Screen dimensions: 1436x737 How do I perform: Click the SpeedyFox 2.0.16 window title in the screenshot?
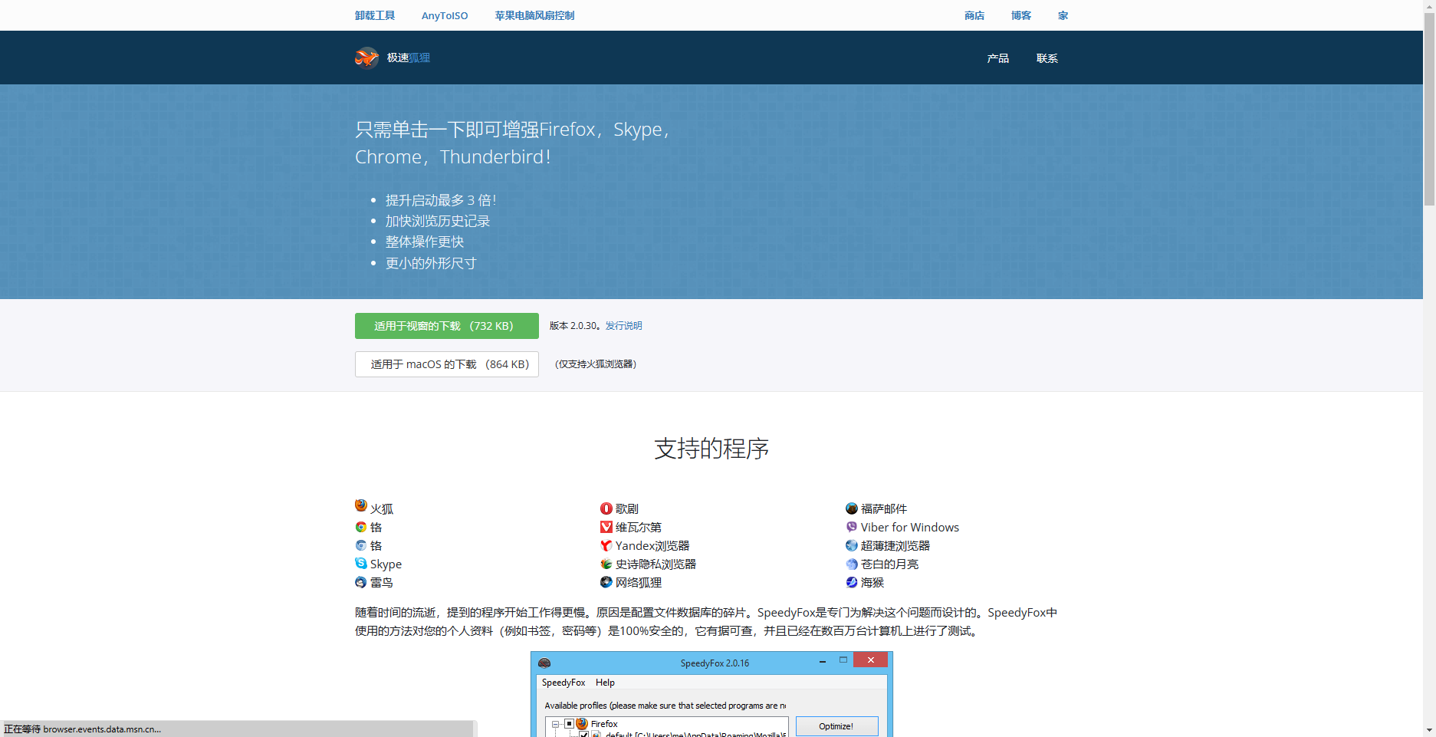[x=715, y=663]
